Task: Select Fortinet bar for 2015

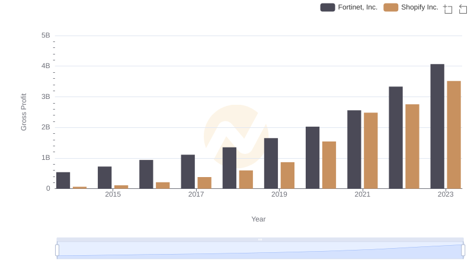Action: pos(105,178)
